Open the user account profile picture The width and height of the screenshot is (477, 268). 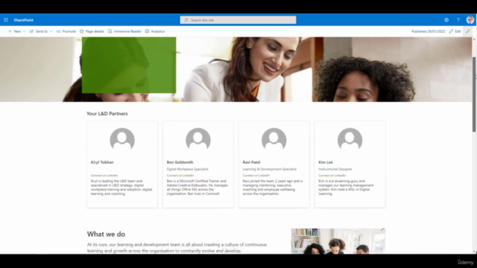tap(470, 20)
